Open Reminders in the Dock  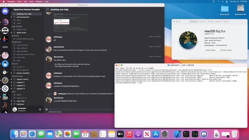click(x=103, y=134)
